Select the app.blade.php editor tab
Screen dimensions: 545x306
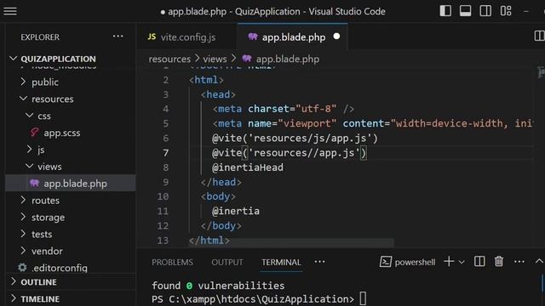coord(292,37)
